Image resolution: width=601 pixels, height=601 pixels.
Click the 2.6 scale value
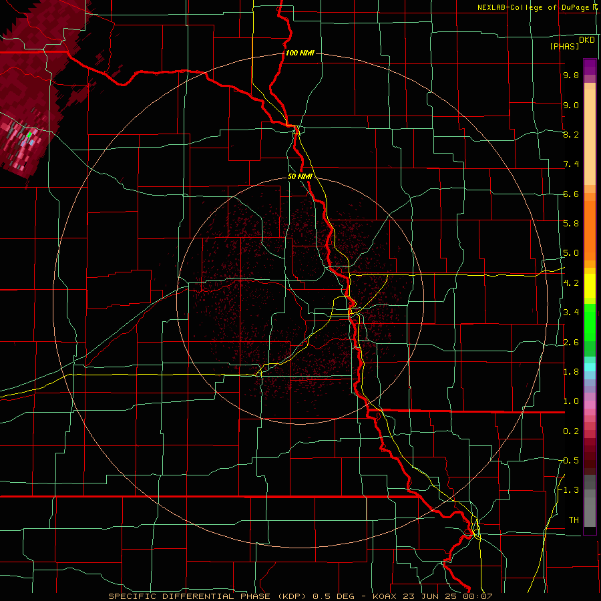pyautogui.click(x=571, y=343)
